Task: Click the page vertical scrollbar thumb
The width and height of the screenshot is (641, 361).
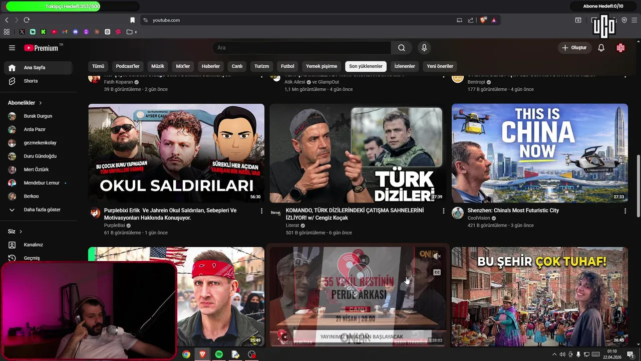Action: tap(638, 186)
